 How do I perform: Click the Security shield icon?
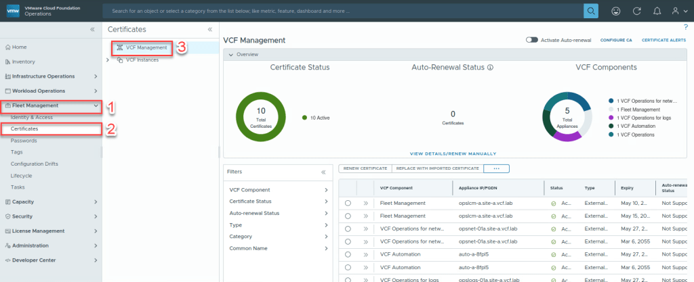click(x=7, y=216)
